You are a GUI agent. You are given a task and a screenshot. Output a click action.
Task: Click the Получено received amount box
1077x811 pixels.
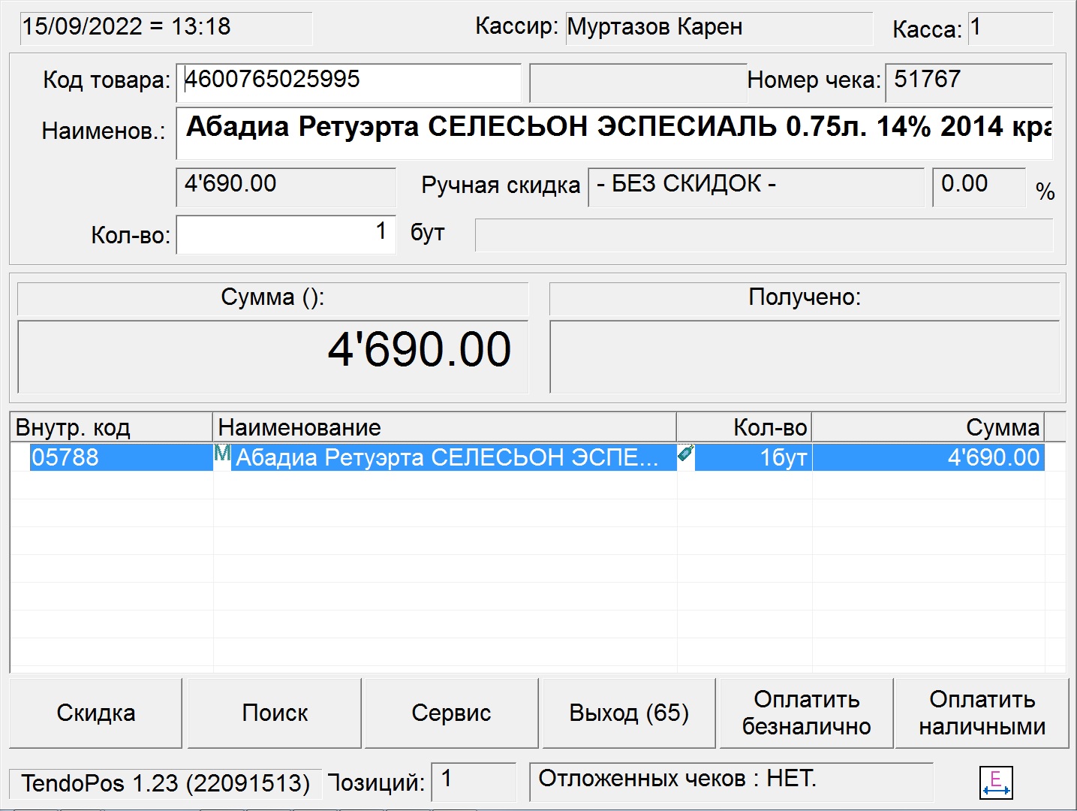(x=805, y=357)
